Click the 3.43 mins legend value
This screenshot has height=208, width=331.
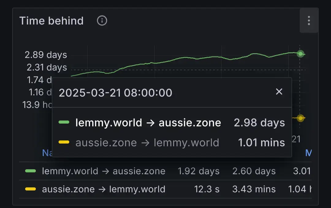coord(254,189)
